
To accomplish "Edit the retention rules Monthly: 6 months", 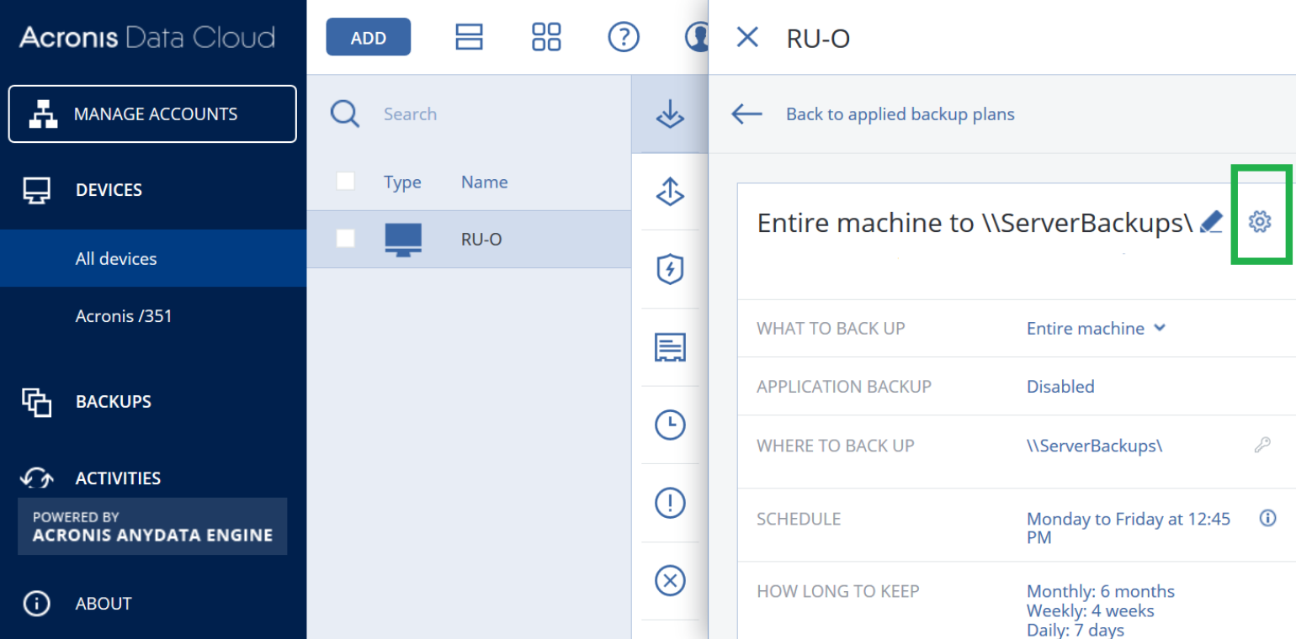I will click(1101, 591).
